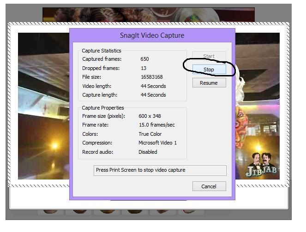Screen dimensions: 306x232
Task: Click the 'Press Print Screen' status field
Action: click(160, 170)
